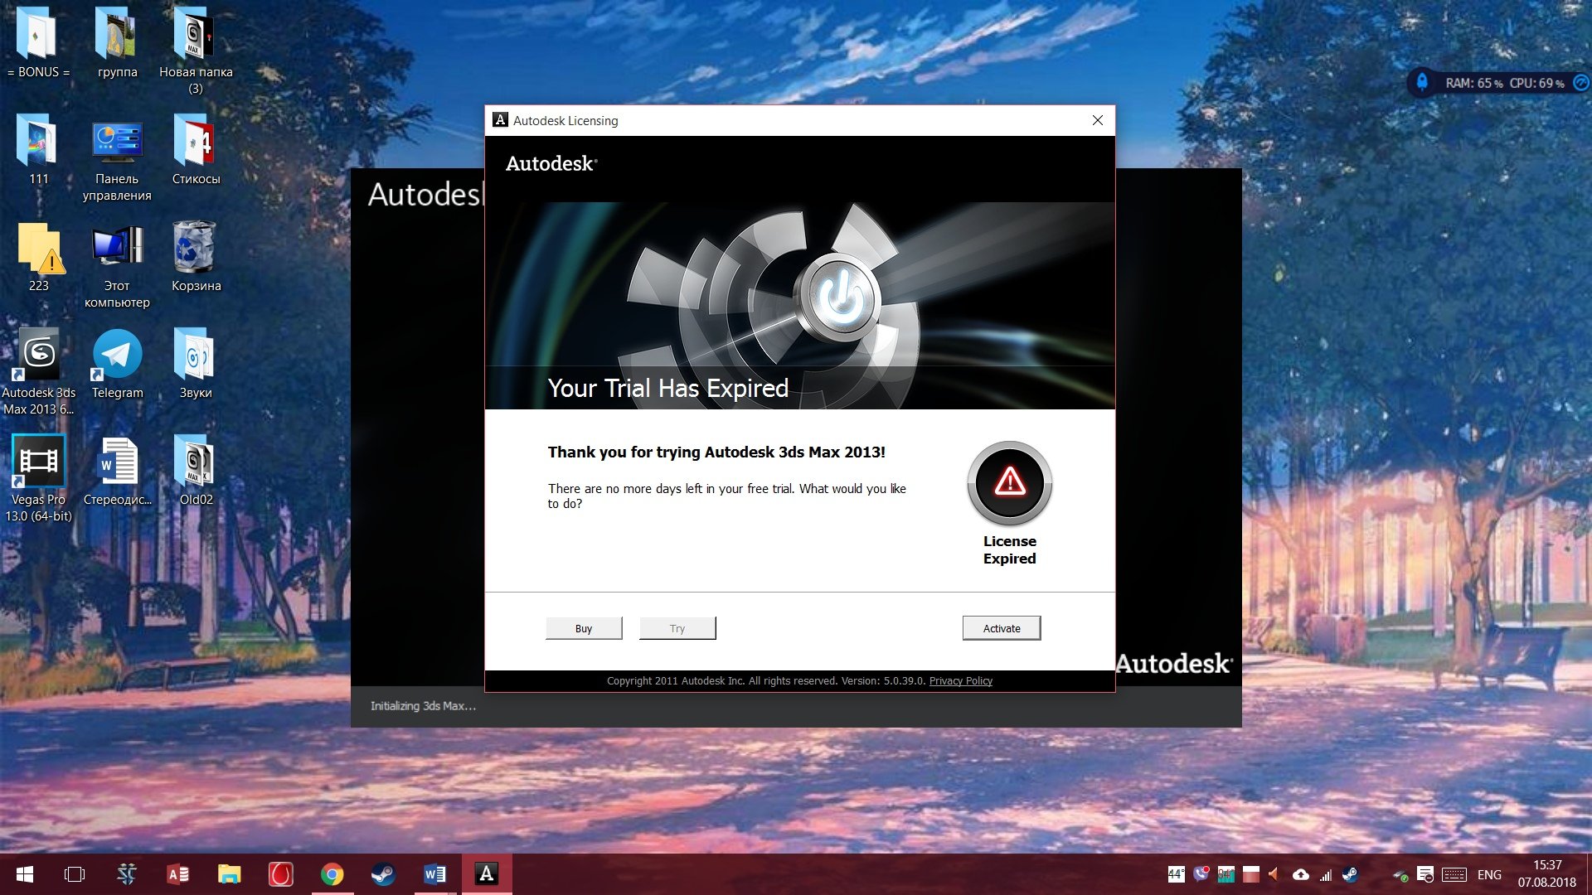The height and width of the screenshot is (895, 1592).
Task: Click the RAM CPU widget rocket icon
Action: coord(1422,82)
